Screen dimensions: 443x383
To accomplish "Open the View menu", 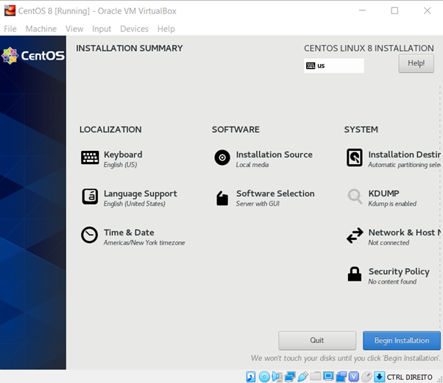I will [x=74, y=29].
